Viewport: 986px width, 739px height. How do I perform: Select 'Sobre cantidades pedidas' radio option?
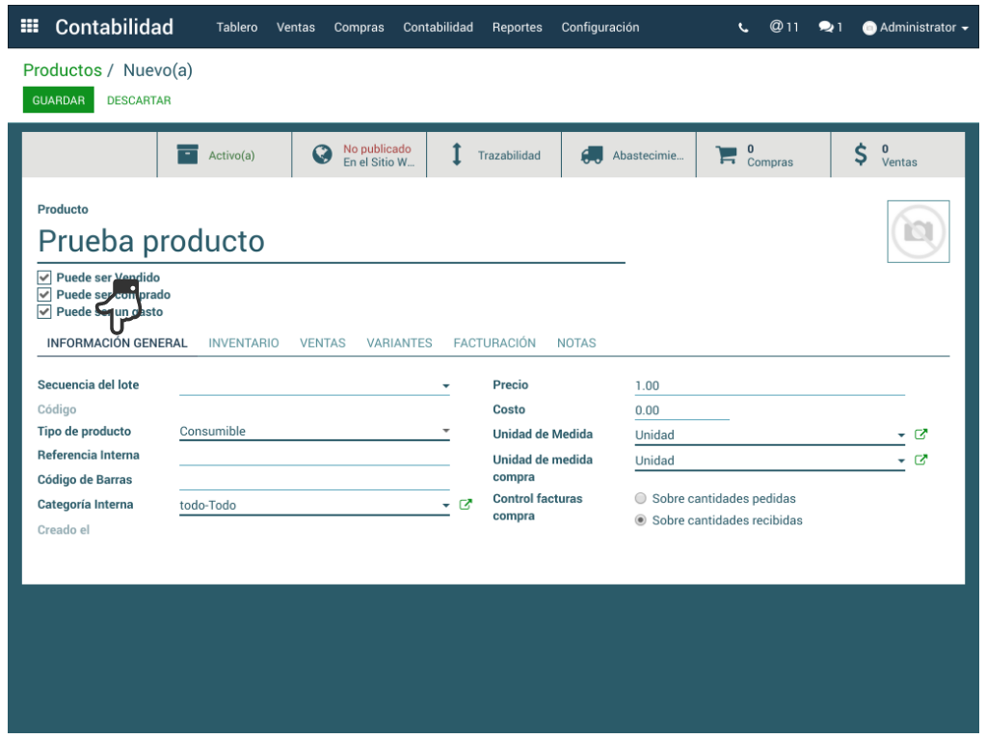tap(641, 499)
